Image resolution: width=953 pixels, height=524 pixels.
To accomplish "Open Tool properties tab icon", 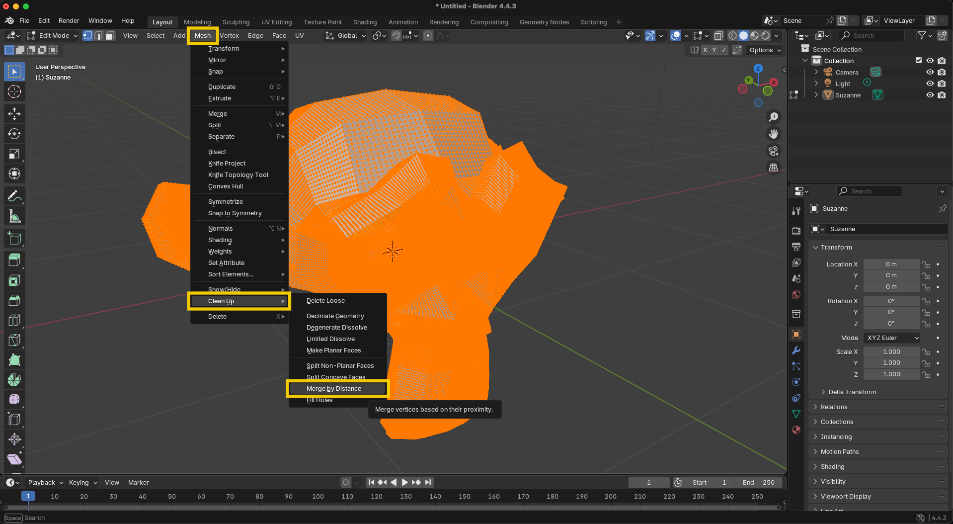I will click(796, 211).
